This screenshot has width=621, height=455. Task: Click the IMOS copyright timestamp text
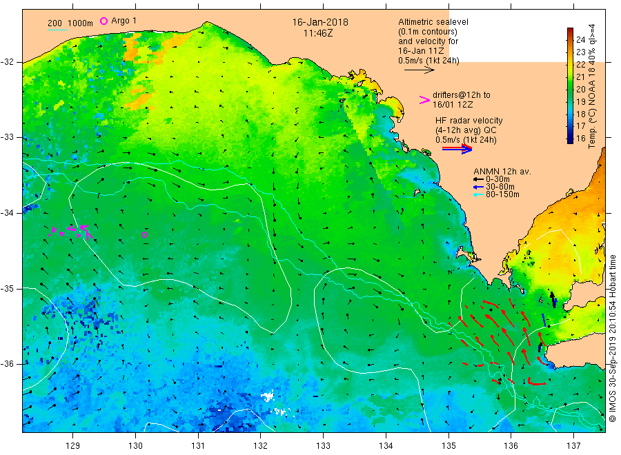click(x=612, y=338)
